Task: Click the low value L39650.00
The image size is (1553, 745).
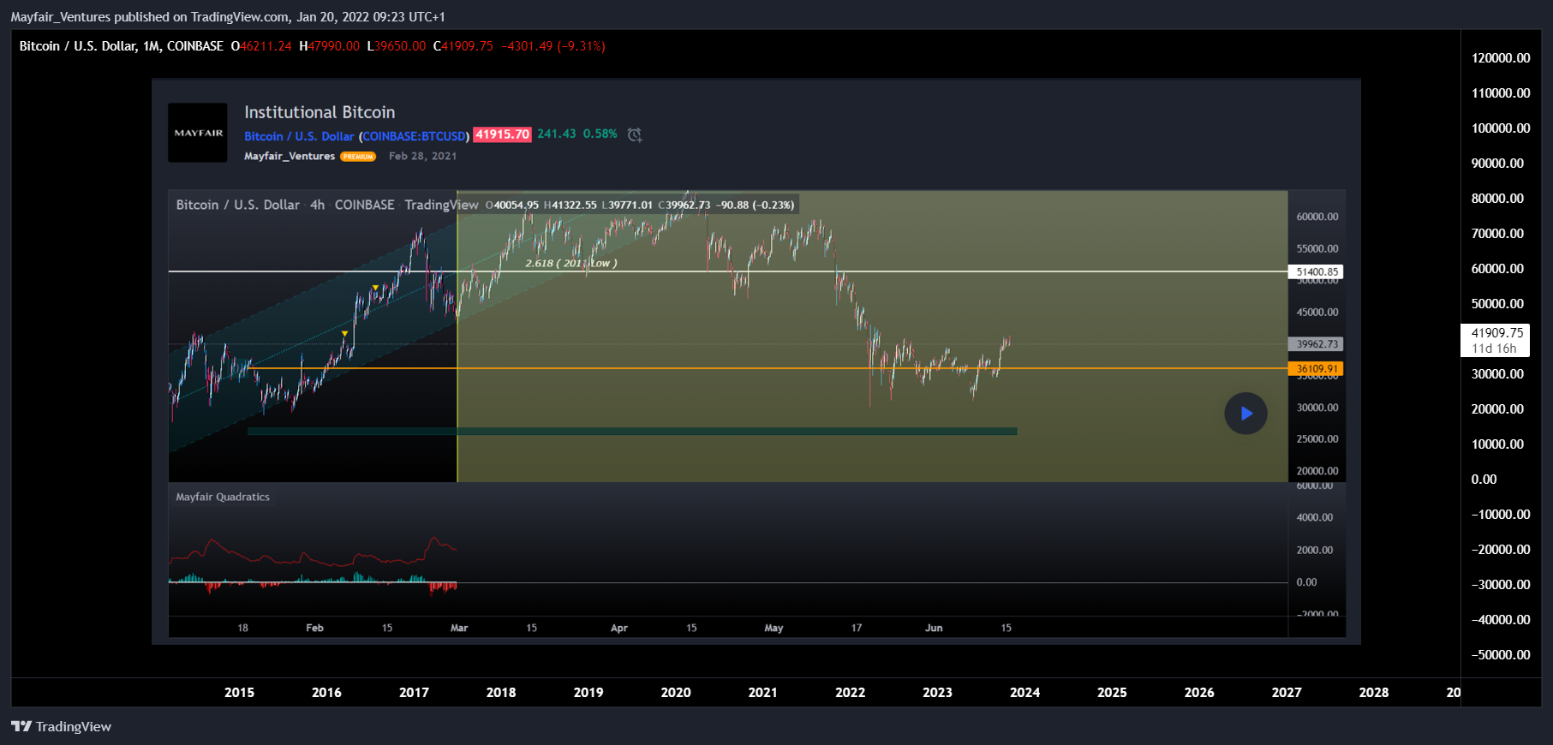Action: pos(397,46)
